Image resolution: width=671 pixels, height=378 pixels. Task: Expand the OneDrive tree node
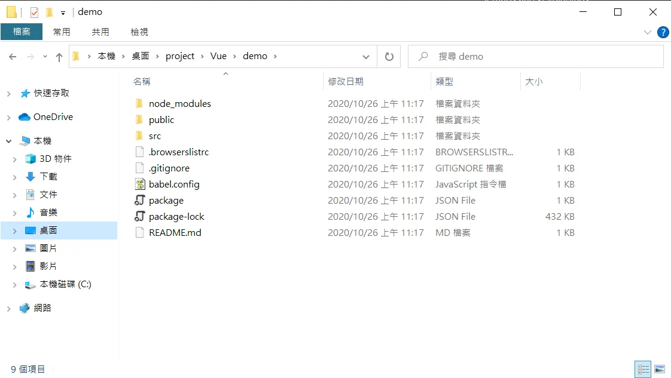8,118
